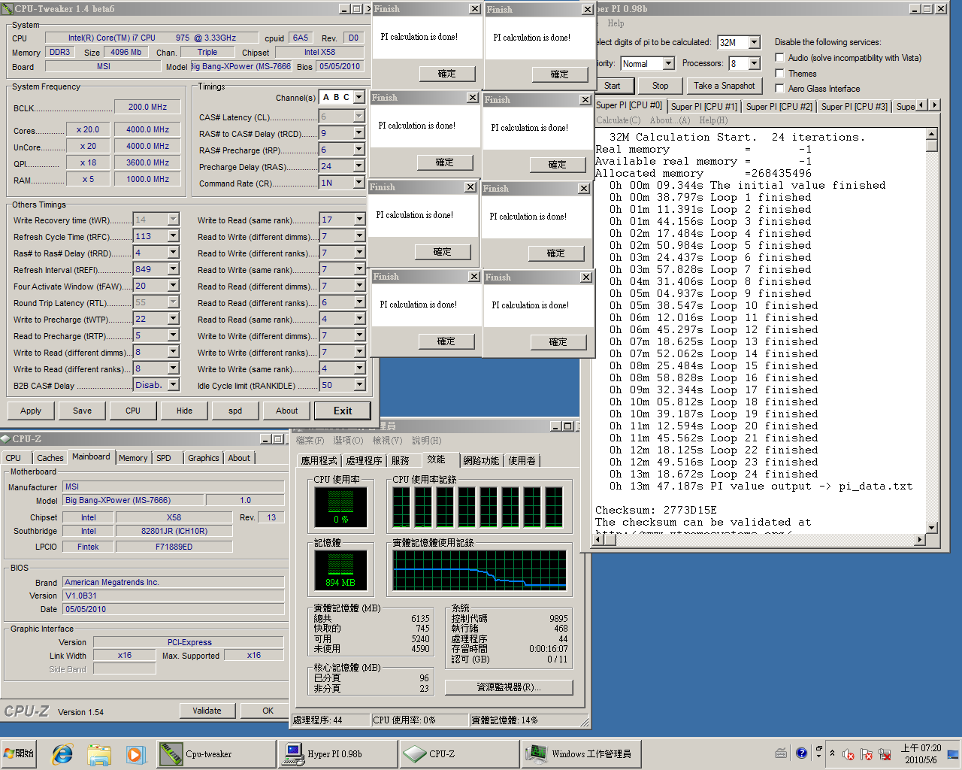Click the QPI 3600.0 MHz value
The image size is (962, 770).
(148, 162)
